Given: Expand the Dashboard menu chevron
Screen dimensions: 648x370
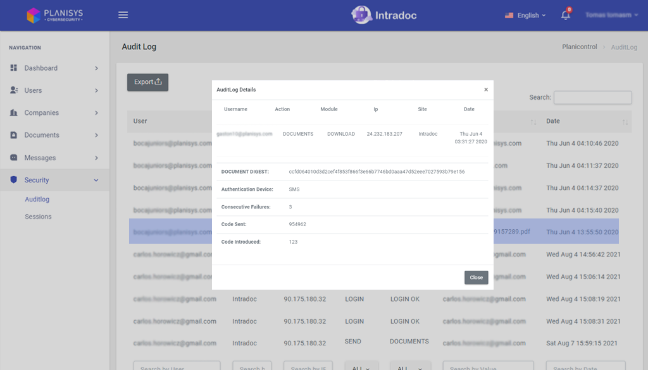Looking at the screenshot, I should 96,68.
